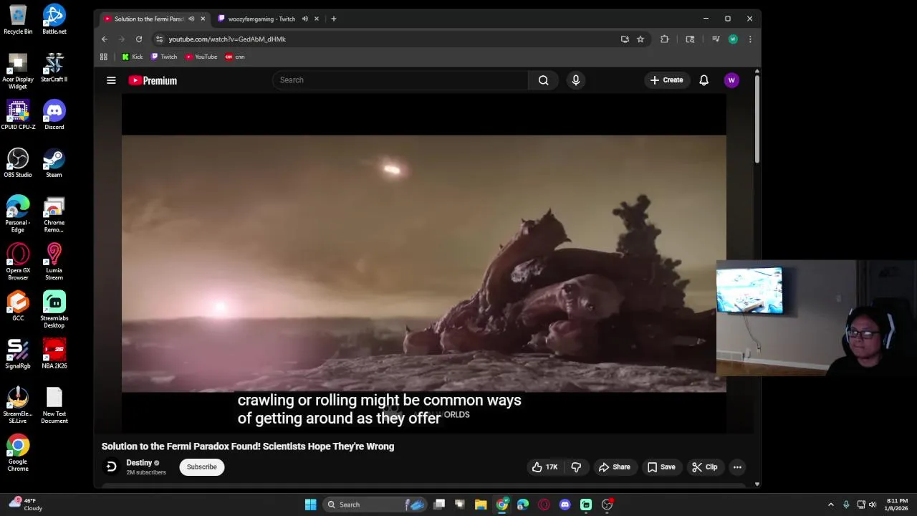Open the install/cast icon in address bar
The width and height of the screenshot is (917, 516).
(625, 39)
